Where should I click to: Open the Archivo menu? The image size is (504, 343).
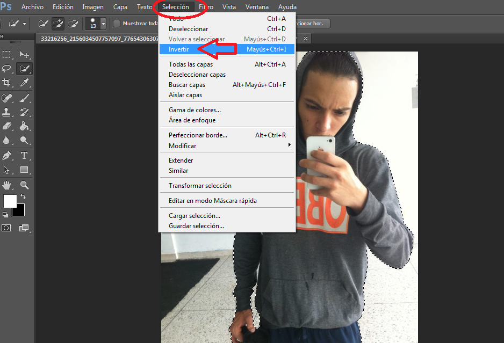pos(32,7)
